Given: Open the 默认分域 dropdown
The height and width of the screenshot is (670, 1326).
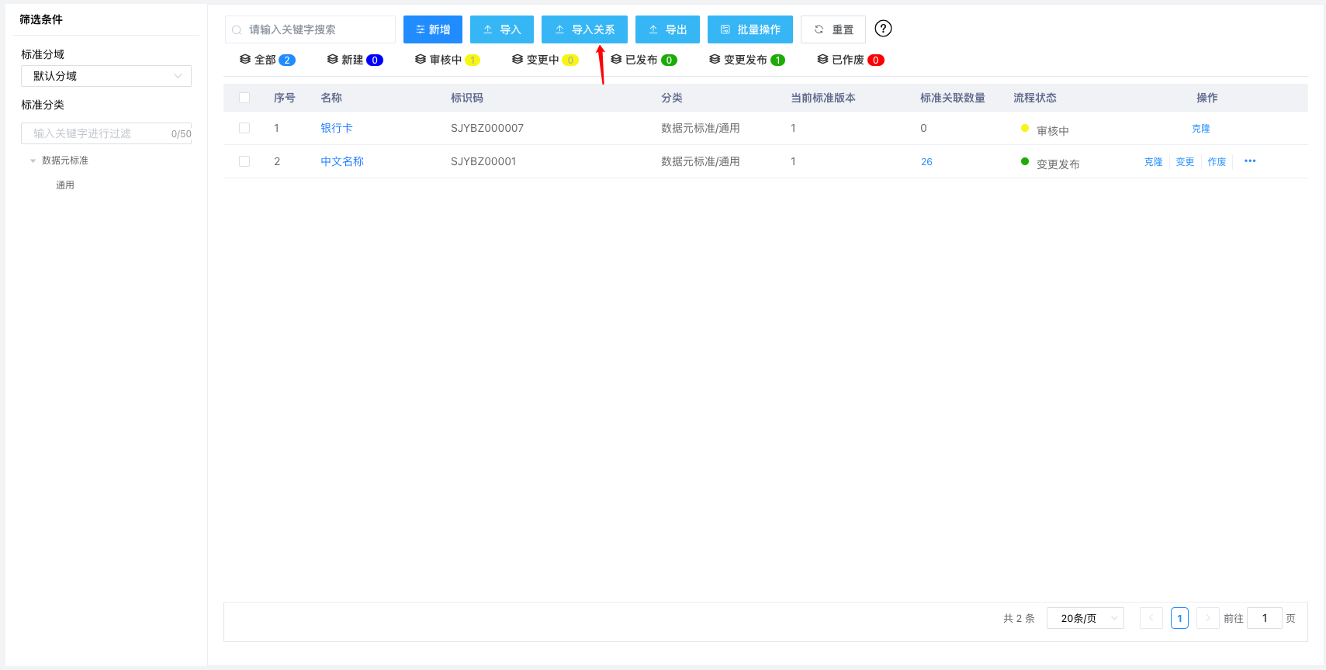Looking at the screenshot, I should [106, 76].
